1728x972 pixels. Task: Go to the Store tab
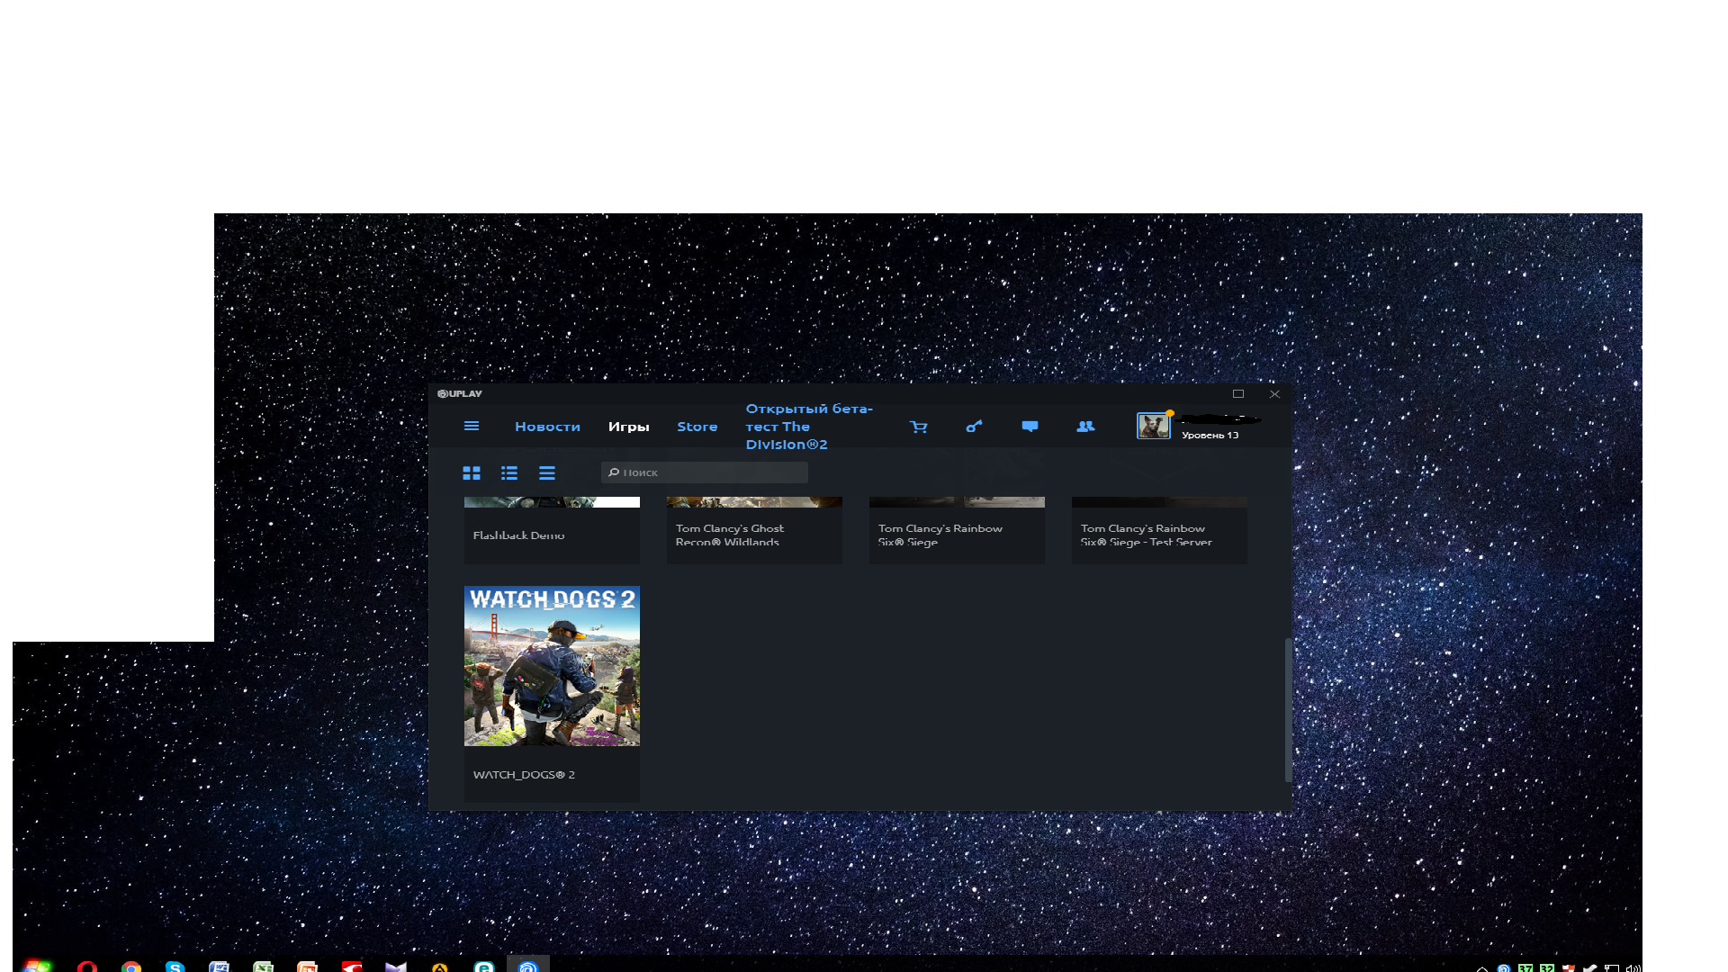pyautogui.click(x=697, y=427)
